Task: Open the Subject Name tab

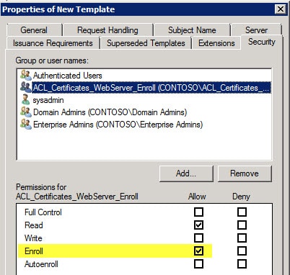Action: tap(192, 30)
